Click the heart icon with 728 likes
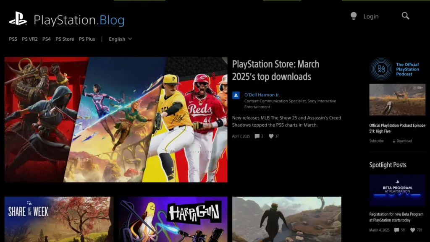Viewport: 430px width, 242px height. pyautogui.click(x=412, y=230)
